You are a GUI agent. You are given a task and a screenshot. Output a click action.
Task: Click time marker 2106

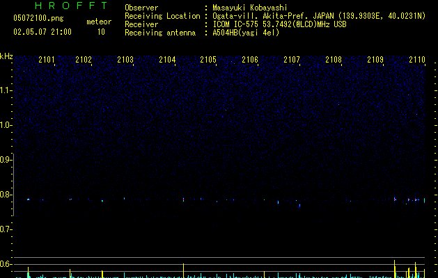[x=250, y=60]
